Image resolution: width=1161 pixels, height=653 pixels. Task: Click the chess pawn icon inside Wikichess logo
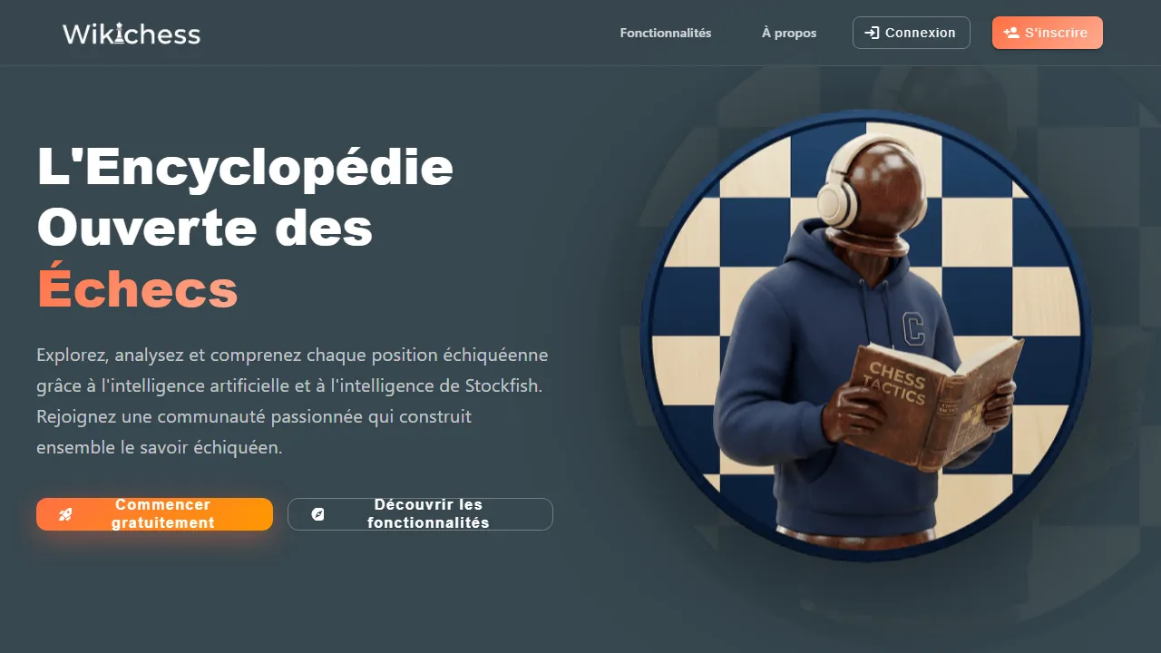(119, 34)
